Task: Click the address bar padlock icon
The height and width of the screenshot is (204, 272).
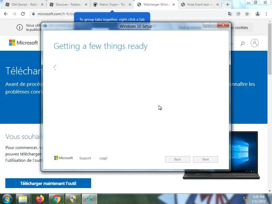Action: click(x=33, y=14)
